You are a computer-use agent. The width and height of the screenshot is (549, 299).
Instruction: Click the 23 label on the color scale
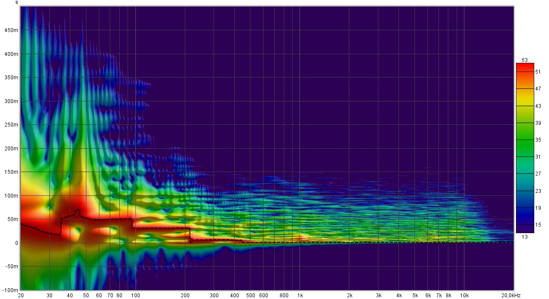tap(538, 191)
